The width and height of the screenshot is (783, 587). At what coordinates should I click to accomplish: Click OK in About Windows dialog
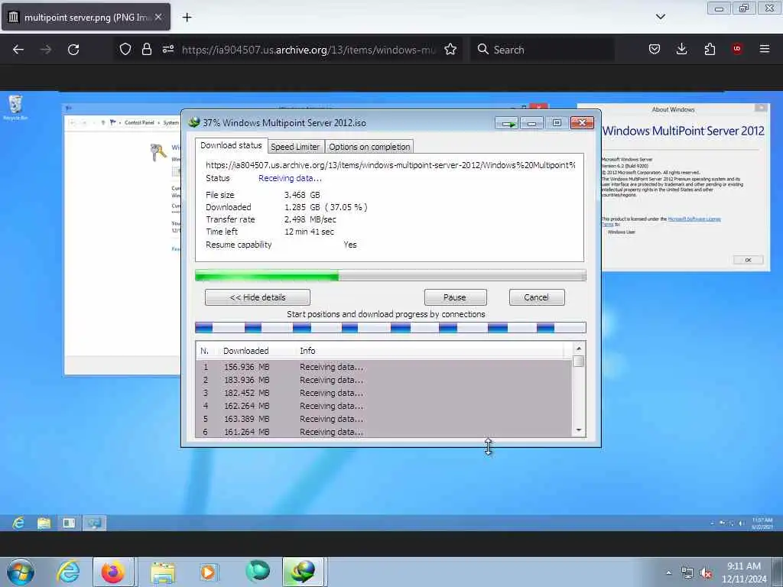coord(748,260)
